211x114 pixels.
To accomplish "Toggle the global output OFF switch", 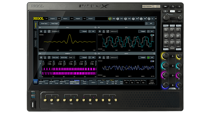I will [x=150, y=23].
